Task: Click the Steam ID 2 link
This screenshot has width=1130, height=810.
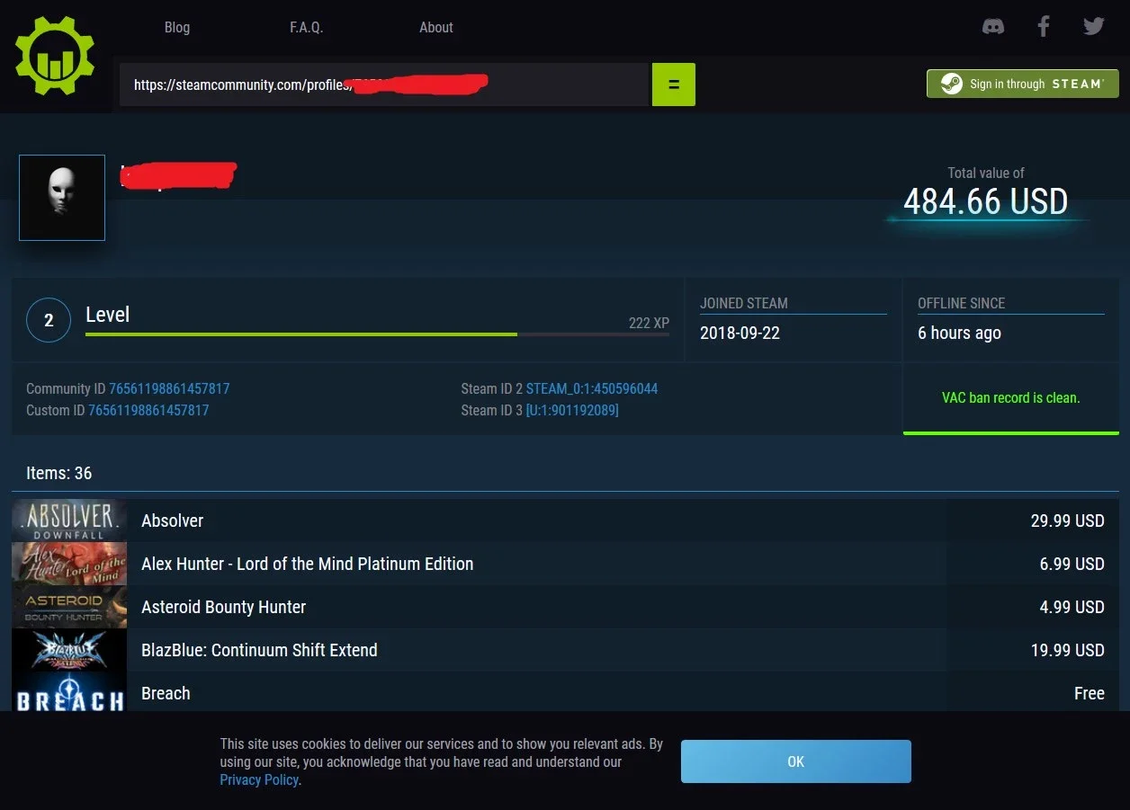Action: pos(592,389)
